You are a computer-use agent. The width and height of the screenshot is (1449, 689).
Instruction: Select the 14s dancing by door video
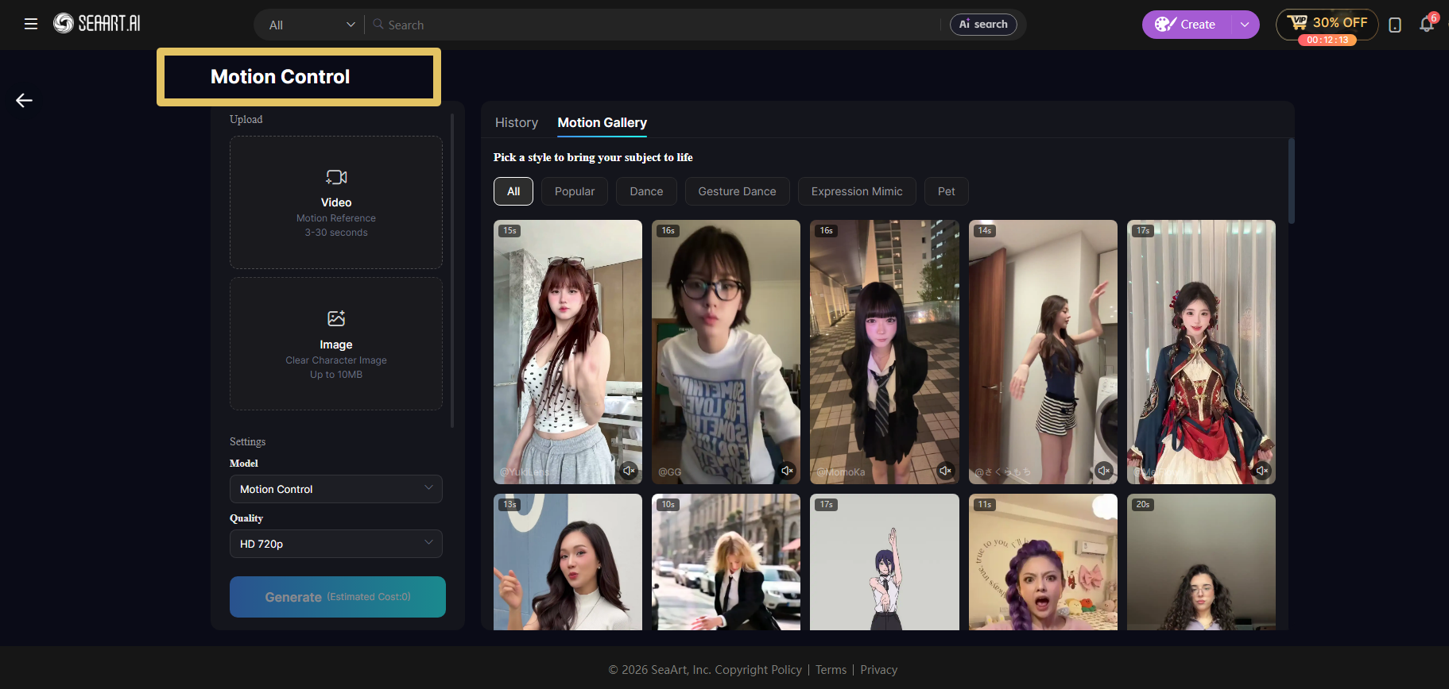[x=1043, y=352]
